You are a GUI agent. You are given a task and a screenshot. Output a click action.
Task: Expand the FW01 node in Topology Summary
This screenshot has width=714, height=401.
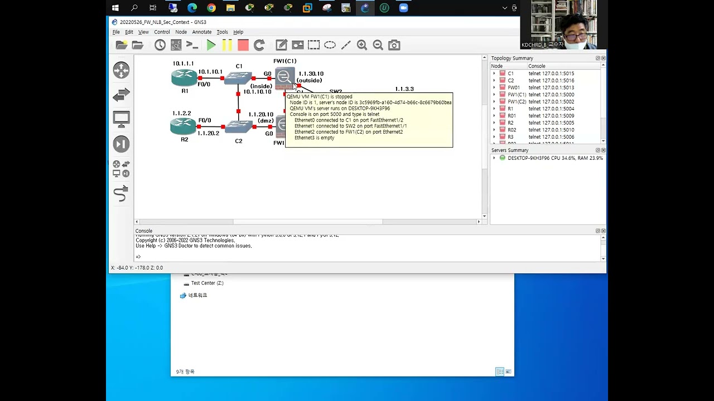click(494, 87)
